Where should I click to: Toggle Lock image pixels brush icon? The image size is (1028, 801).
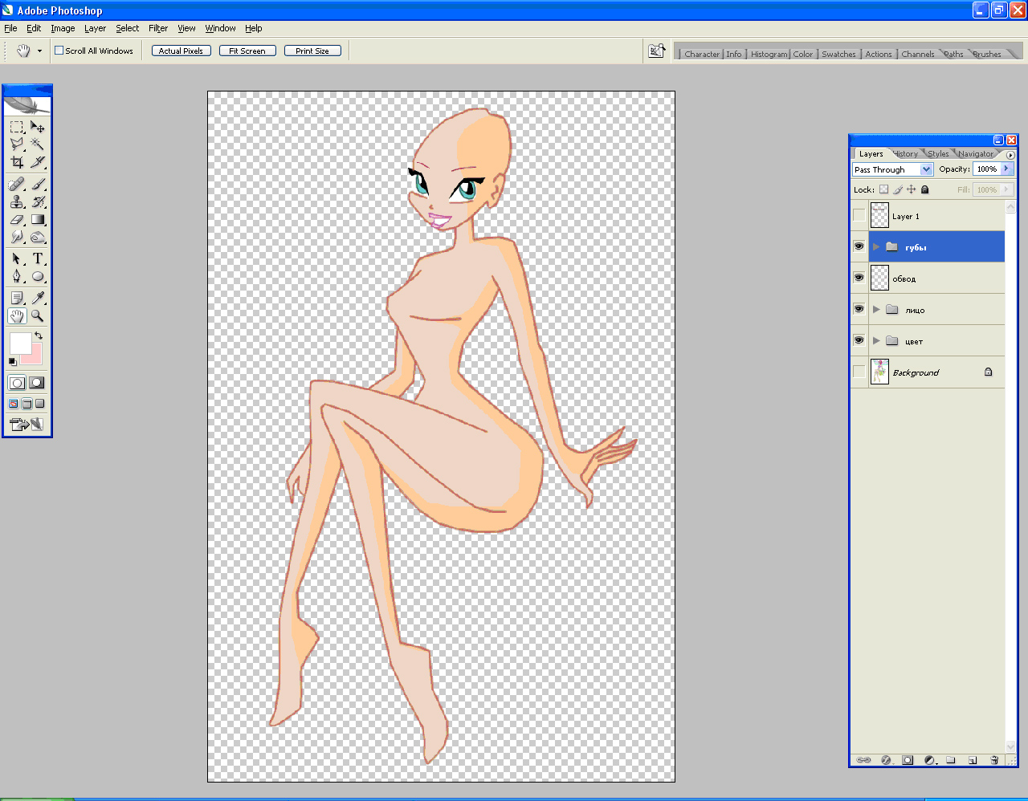click(x=898, y=189)
